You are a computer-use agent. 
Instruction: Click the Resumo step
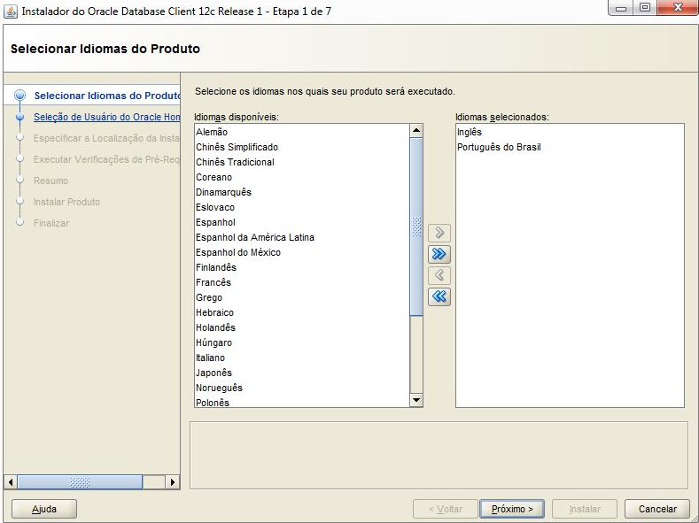coord(50,181)
